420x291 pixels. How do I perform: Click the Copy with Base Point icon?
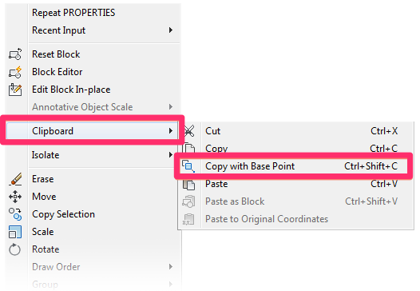(188, 166)
